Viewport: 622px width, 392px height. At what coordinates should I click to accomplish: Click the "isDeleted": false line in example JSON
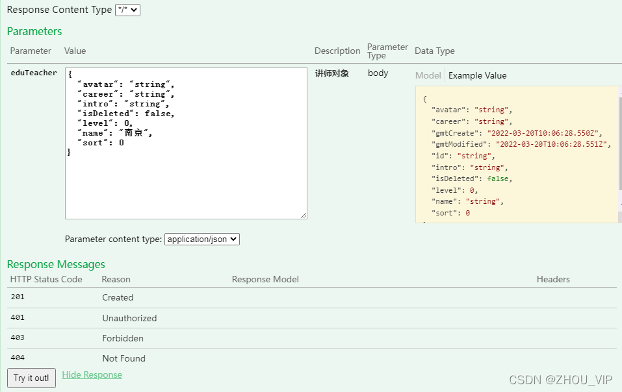point(472,178)
